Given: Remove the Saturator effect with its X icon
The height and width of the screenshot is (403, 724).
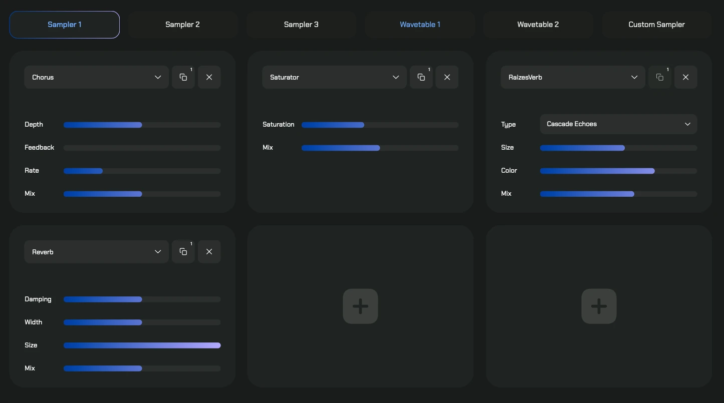Looking at the screenshot, I should (x=447, y=77).
